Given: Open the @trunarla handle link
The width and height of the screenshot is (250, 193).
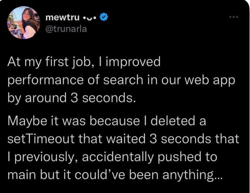Looking at the screenshot, I should [x=66, y=29].
